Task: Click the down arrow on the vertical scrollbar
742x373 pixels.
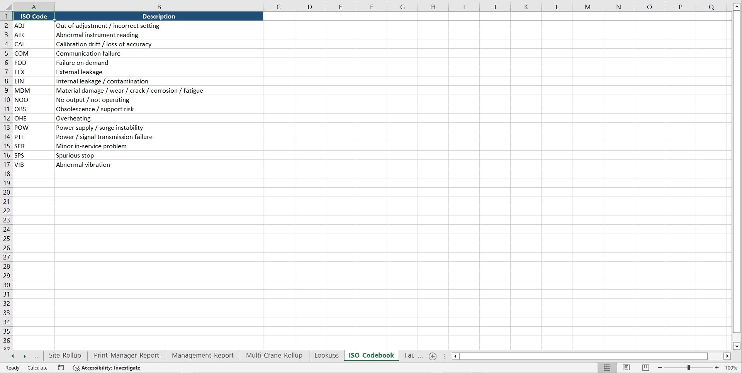Action: point(737,346)
